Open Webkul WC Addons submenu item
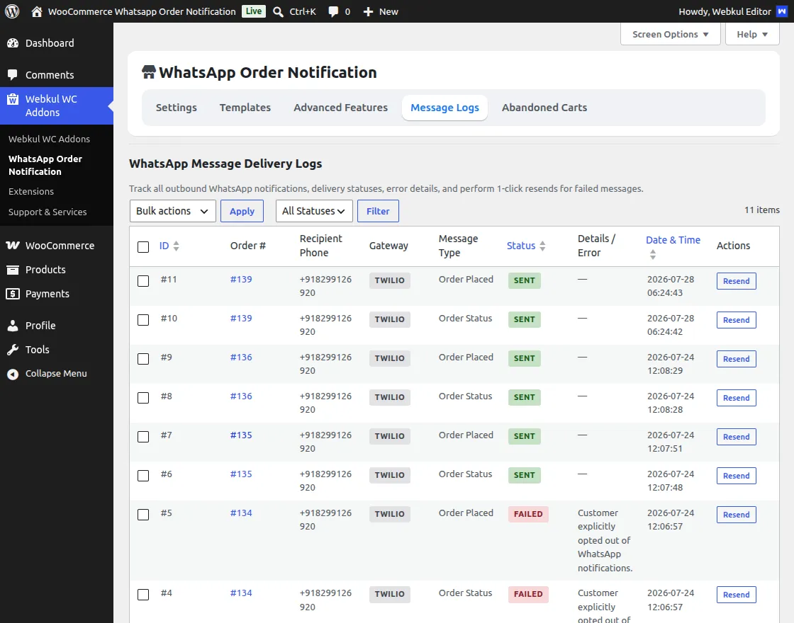 click(x=49, y=139)
